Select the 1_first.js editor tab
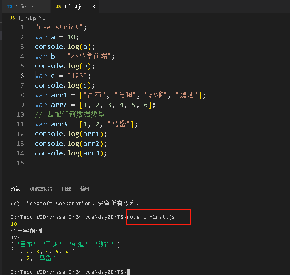The width and height of the screenshot is (290, 275). 75,6
